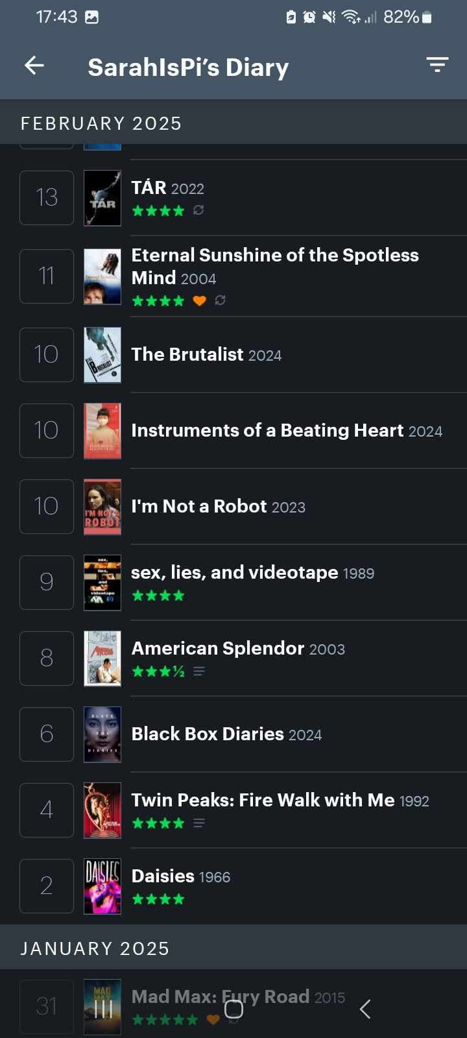Tap the rewatch icon on TÁR
467x1038 pixels.
point(198,210)
